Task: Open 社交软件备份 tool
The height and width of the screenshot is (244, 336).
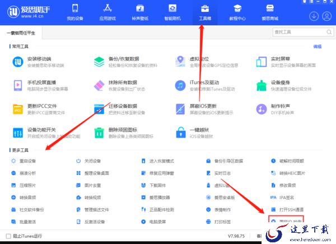Action: [27, 210]
